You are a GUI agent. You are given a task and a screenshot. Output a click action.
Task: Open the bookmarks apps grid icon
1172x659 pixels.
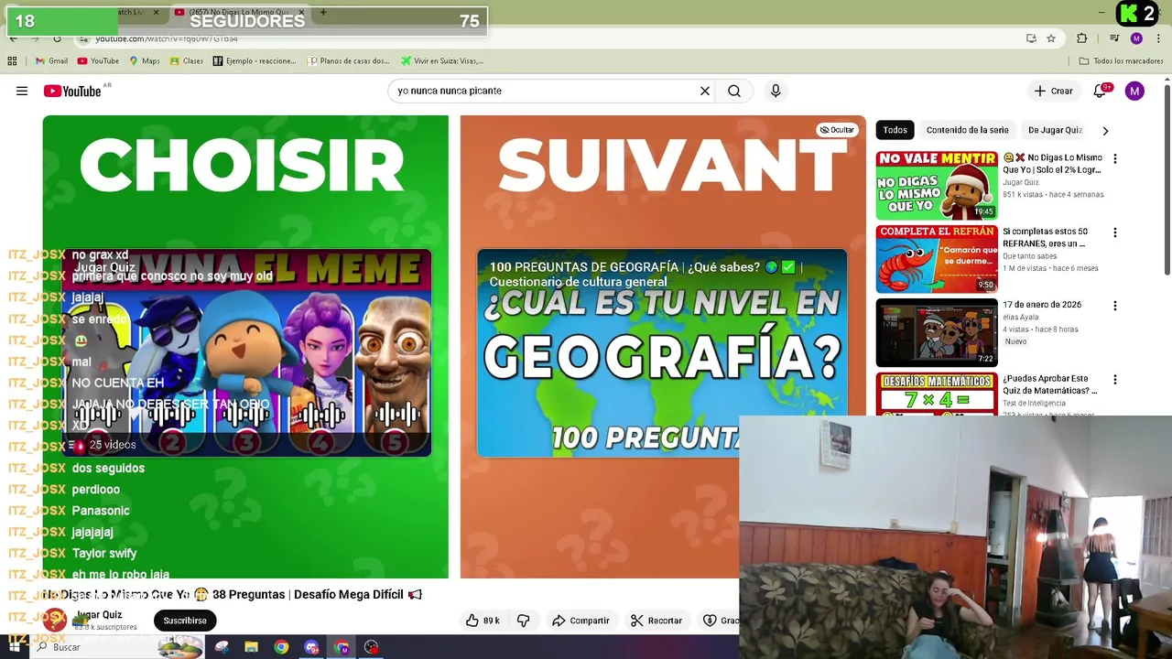[12, 61]
